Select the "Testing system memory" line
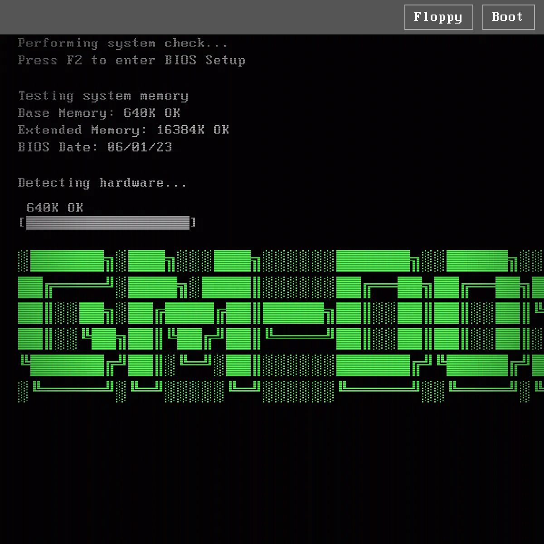The image size is (544, 544). click(x=103, y=96)
